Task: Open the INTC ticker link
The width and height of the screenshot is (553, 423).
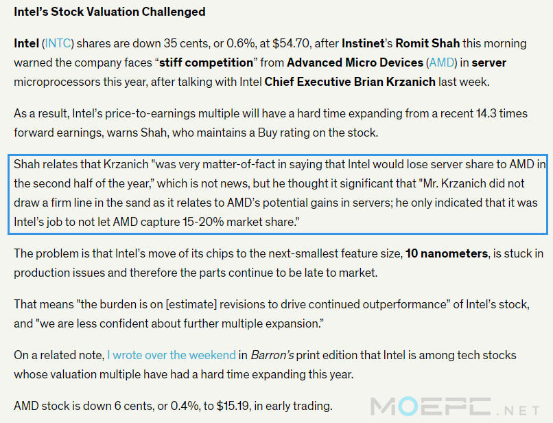Action: [x=58, y=43]
